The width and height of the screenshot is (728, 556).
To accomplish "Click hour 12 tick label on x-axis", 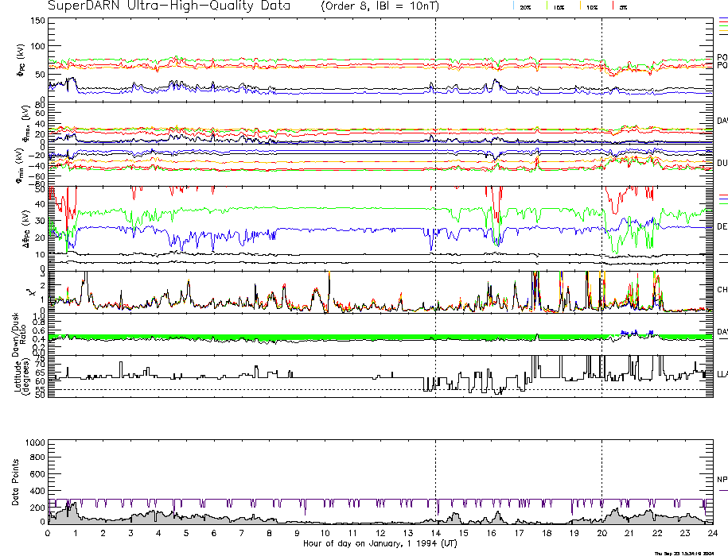I will pos(380,535).
